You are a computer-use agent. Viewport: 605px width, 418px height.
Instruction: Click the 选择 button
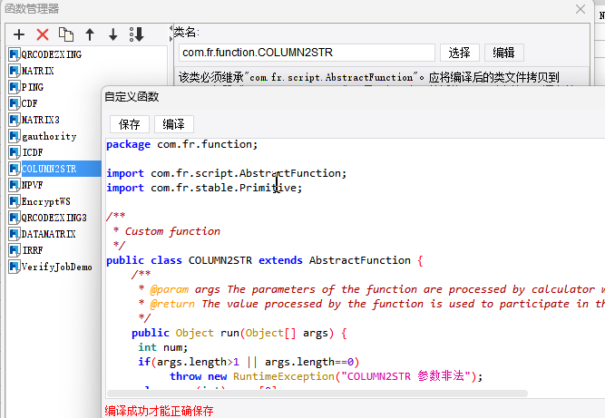(x=460, y=53)
